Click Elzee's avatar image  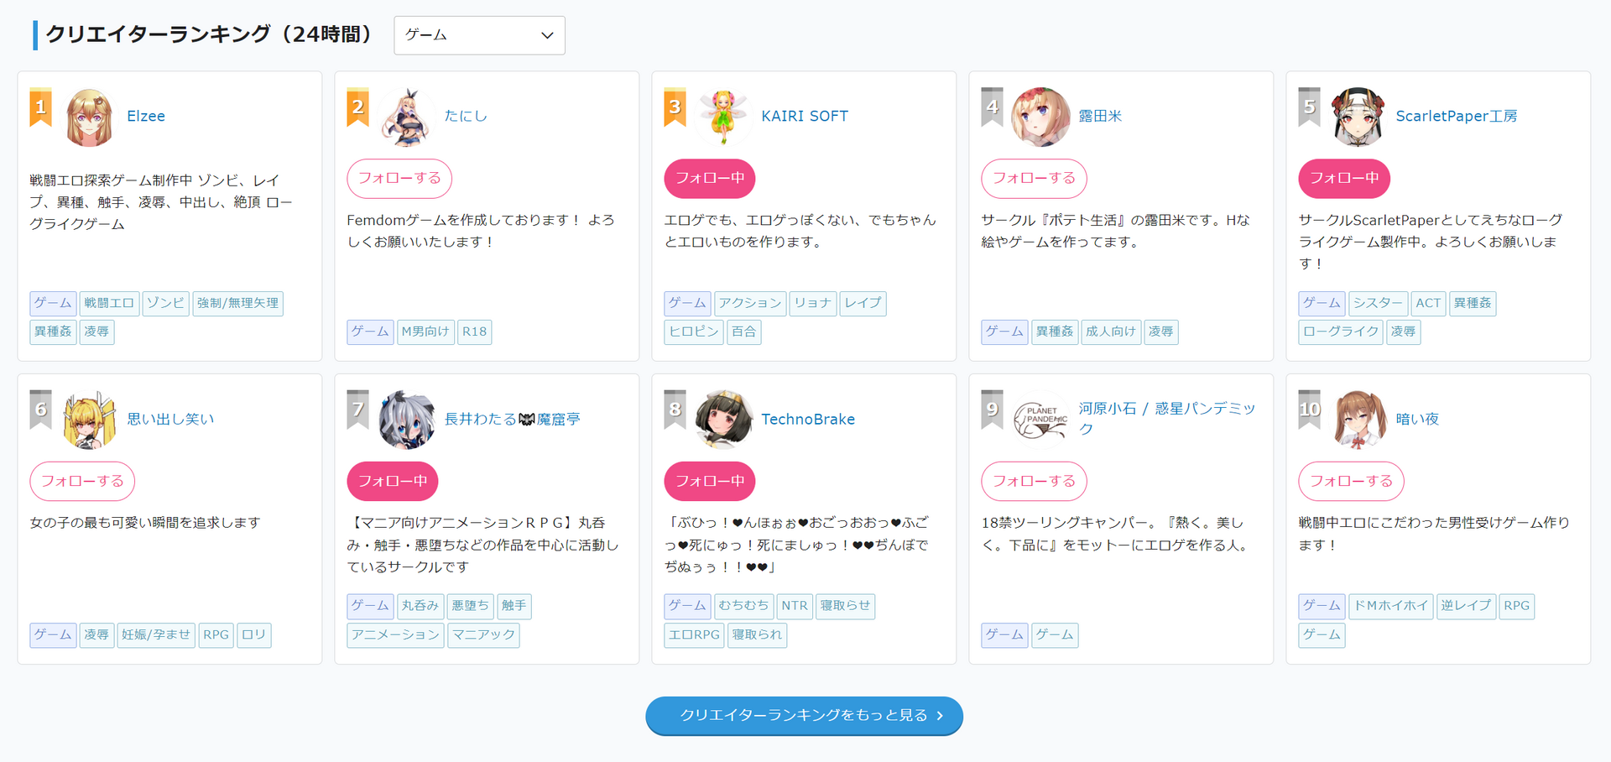(x=89, y=117)
